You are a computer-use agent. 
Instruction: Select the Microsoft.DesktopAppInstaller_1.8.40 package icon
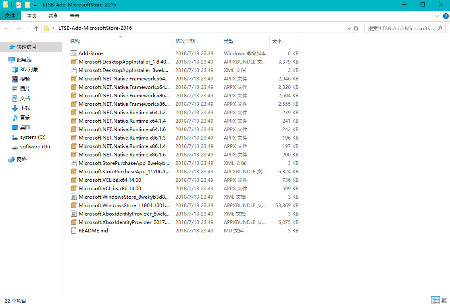tap(74, 62)
